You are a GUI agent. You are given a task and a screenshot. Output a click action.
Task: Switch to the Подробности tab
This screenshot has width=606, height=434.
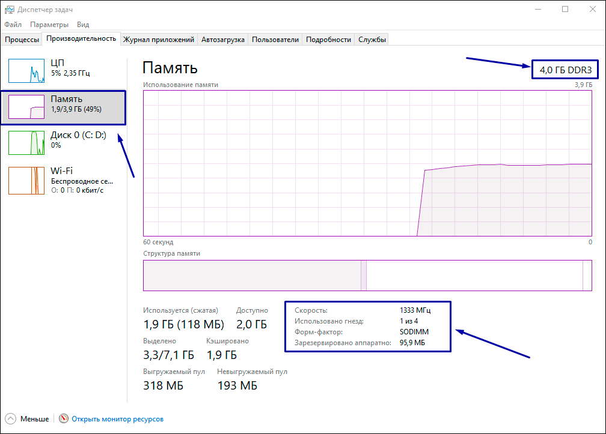click(328, 40)
